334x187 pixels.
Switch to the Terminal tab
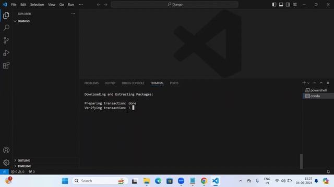coord(157,83)
